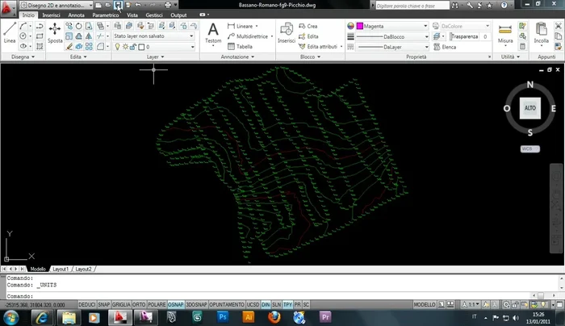The width and height of the screenshot is (565, 326).
Task: Toggle OSNAP object snap
Action: point(176,304)
